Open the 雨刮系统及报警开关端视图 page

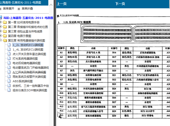coord(29,77)
